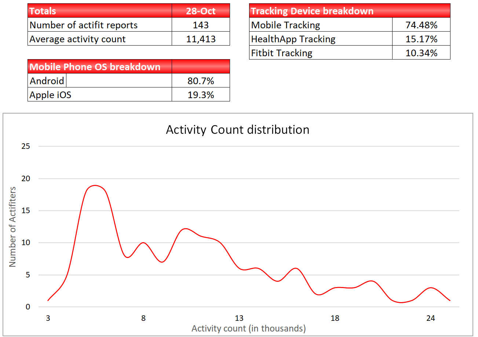Screen dimensions: 478x337
Task: Select the cell showing 143
Action: 201,25
